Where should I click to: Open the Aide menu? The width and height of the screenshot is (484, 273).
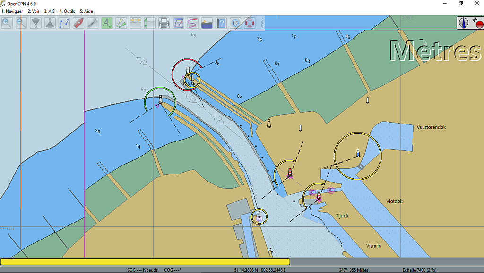coord(86,11)
